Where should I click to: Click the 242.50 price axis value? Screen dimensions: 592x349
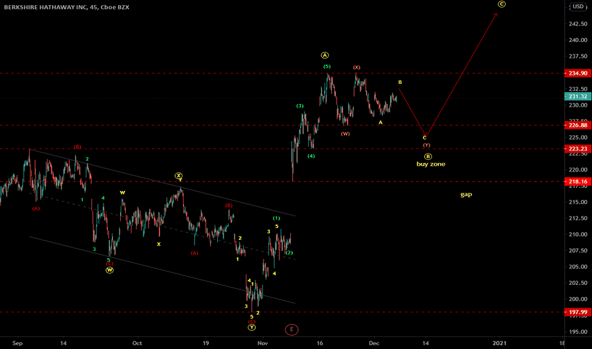578,23
